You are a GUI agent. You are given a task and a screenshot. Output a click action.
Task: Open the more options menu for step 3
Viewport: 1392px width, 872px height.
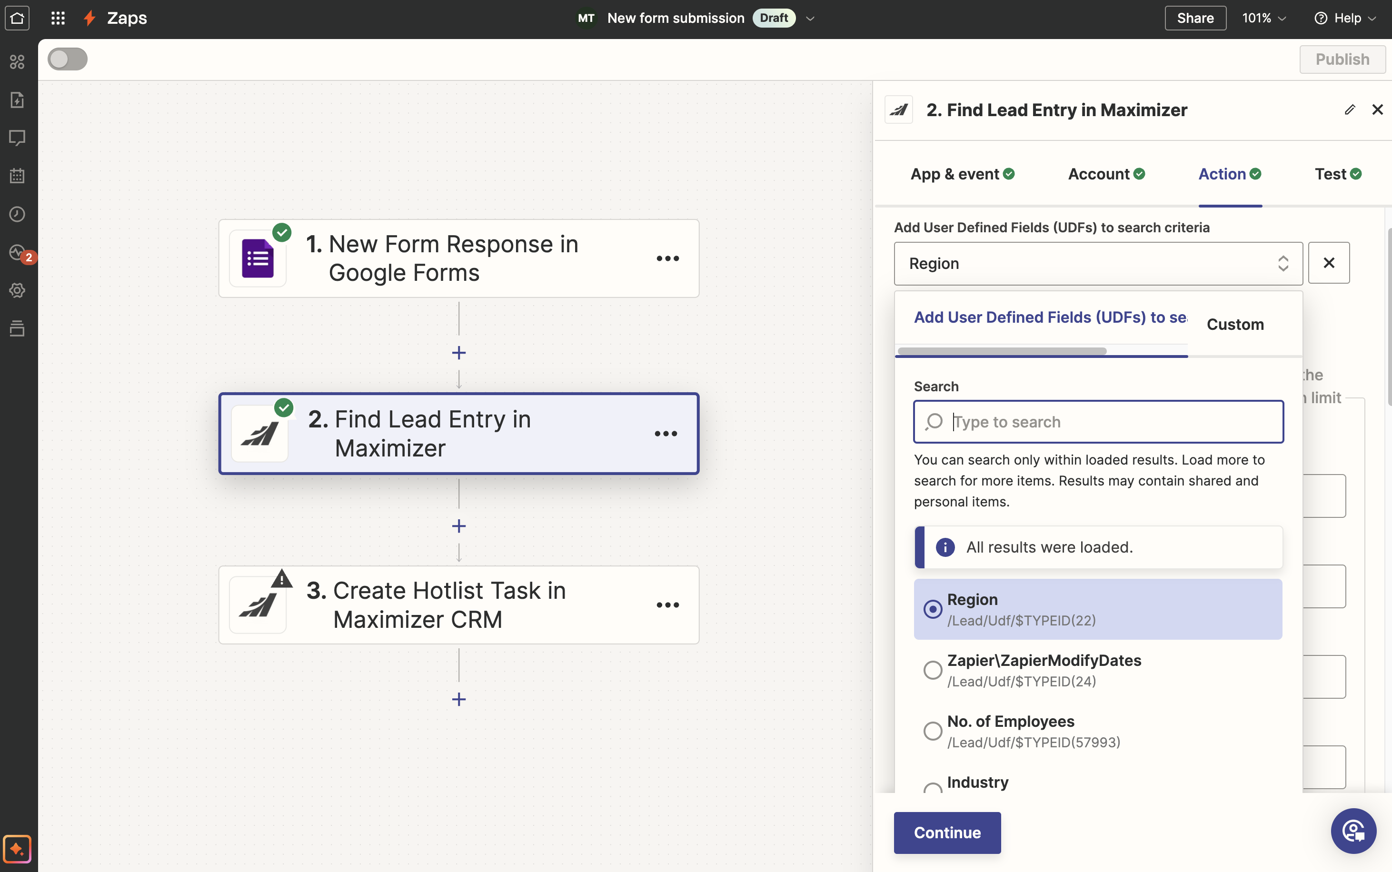pos(668,605)
